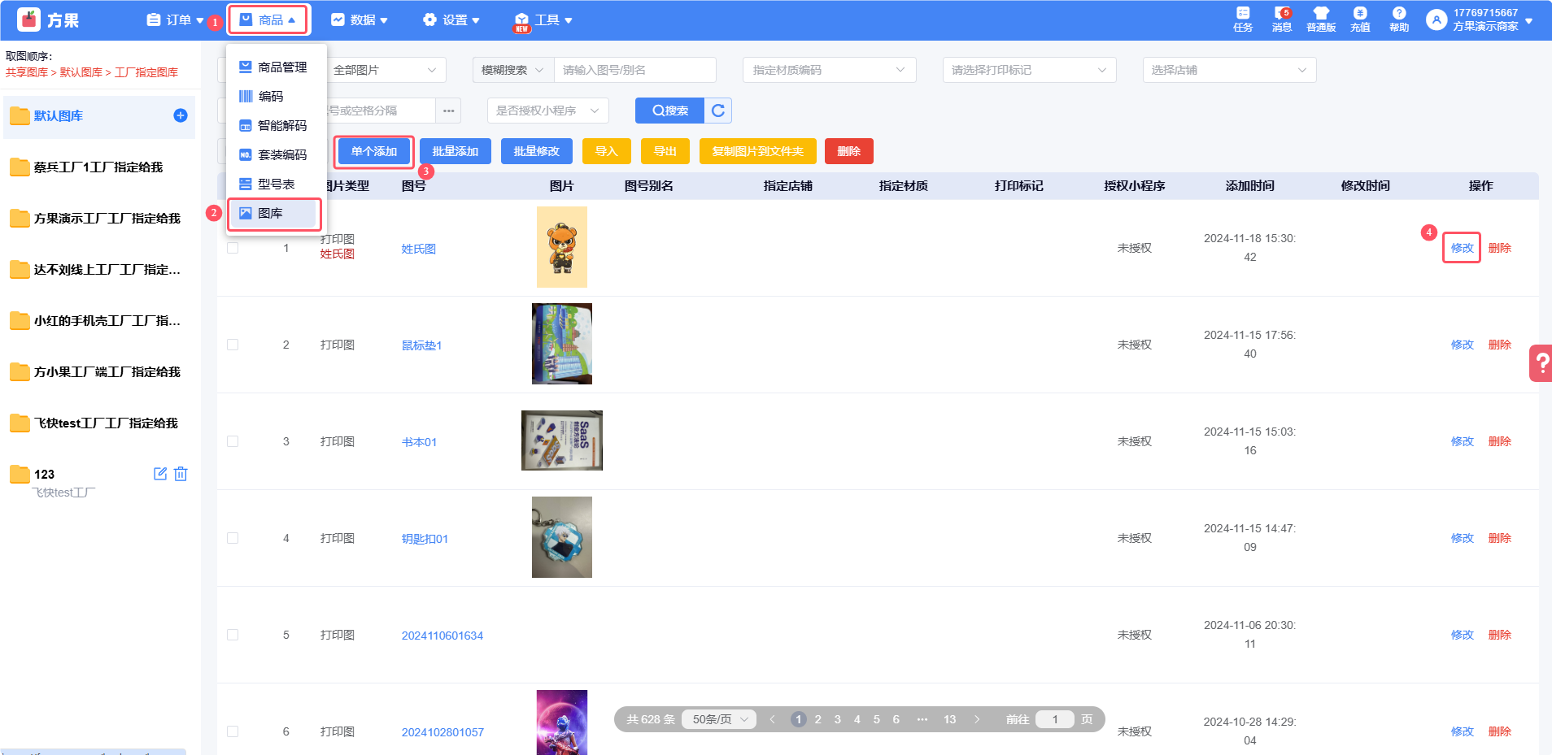Click the pagination ellipsis for more pages
The height and width of the screenshot is (755, 1552).
tap(922, 719)
